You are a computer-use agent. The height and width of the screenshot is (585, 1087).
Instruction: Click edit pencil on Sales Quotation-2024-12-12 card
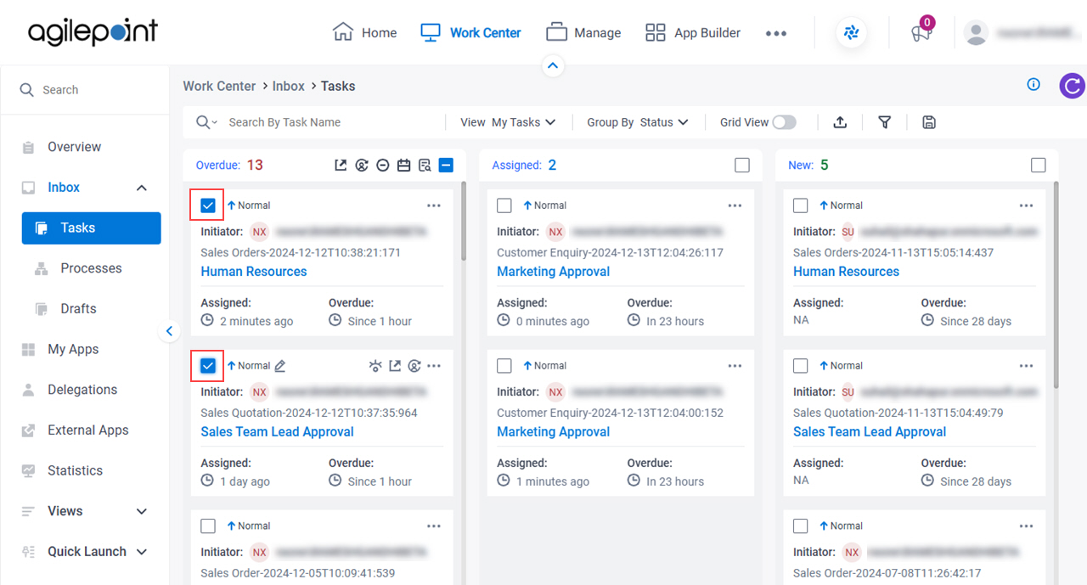coord(280,366)
